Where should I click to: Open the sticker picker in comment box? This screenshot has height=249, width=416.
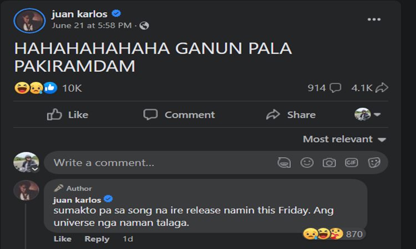tap(374, 163)
